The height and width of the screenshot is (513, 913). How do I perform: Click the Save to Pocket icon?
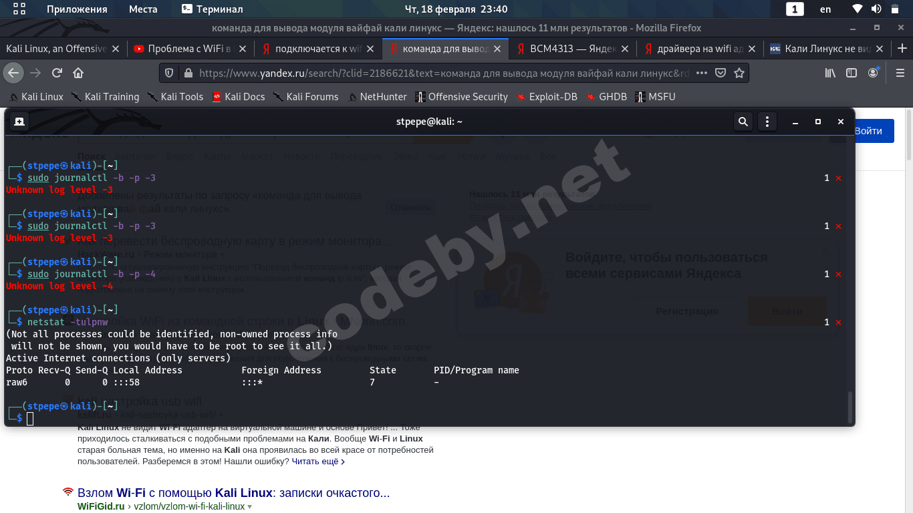pos(721,73)
